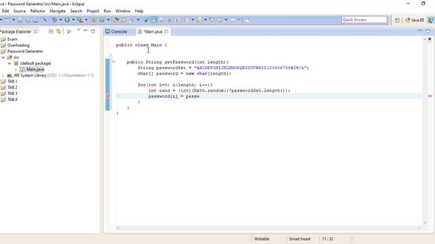This screenshot has height=244, width=435.
Task: Open the Run menu
Action: coord(107,11)
